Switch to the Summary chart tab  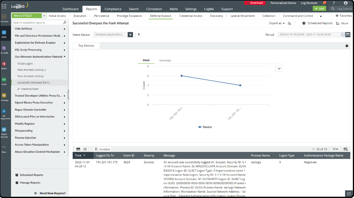165,61
